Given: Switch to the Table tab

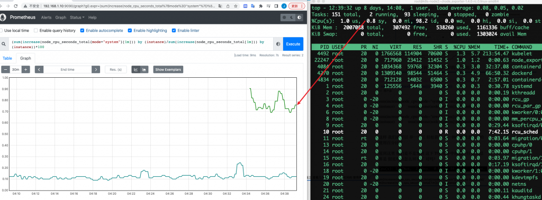Looking at the screenshot, I should (x=7, y=59).
